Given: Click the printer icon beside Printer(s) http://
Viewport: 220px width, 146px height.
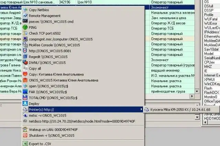Looking at the screenshot, I should [25, 110].
